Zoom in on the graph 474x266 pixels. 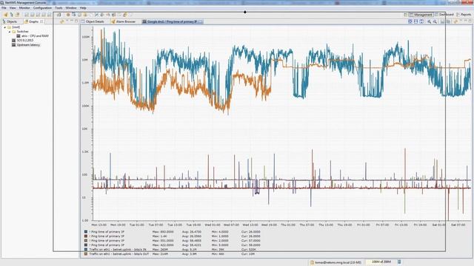[x=429, y=21]
